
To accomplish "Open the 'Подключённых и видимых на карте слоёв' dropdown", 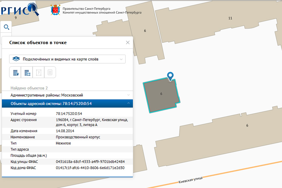I will (x=67, y=59).
